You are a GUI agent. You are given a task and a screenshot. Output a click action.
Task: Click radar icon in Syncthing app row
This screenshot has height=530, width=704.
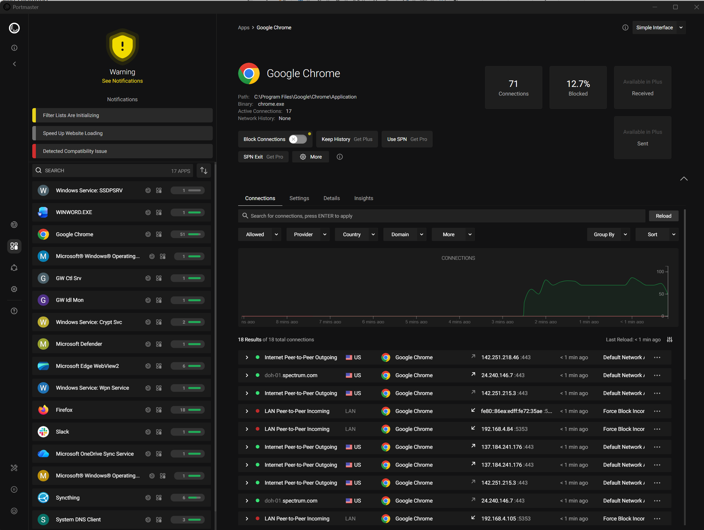(148, 497)
